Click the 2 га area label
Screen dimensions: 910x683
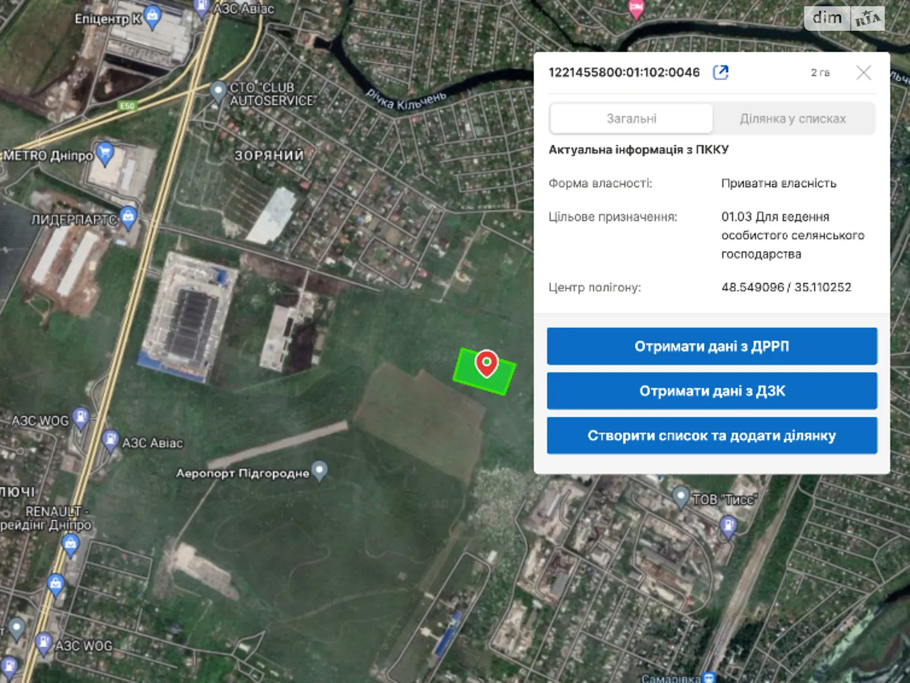pos(820,73)
